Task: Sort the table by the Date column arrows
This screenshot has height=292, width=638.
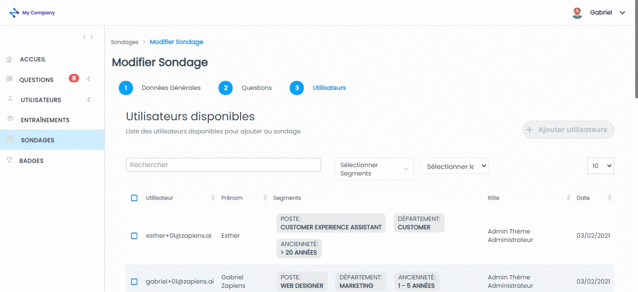Action: (x=609, y=198)
